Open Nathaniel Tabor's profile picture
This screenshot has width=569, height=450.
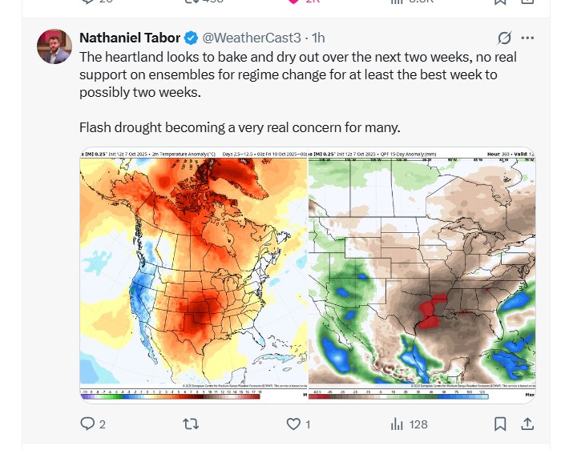(54, 46)
